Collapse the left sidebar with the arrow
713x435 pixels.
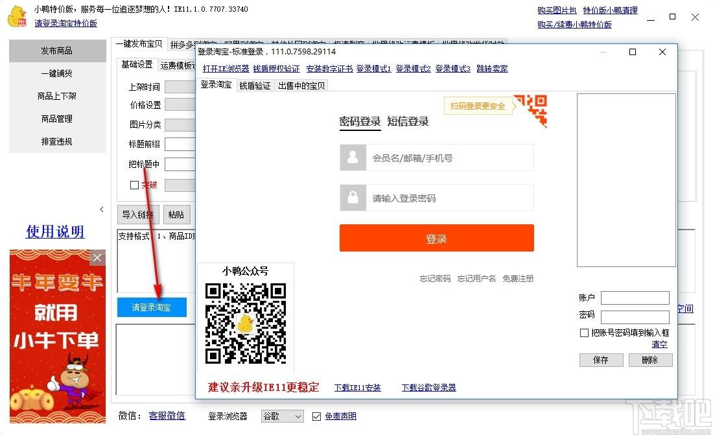point(101,209)
